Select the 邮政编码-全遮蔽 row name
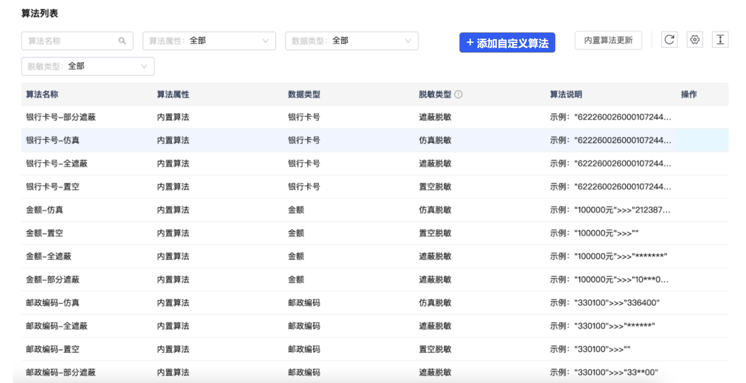The width and height of the screenshot is (746, 383). point(57,326)
